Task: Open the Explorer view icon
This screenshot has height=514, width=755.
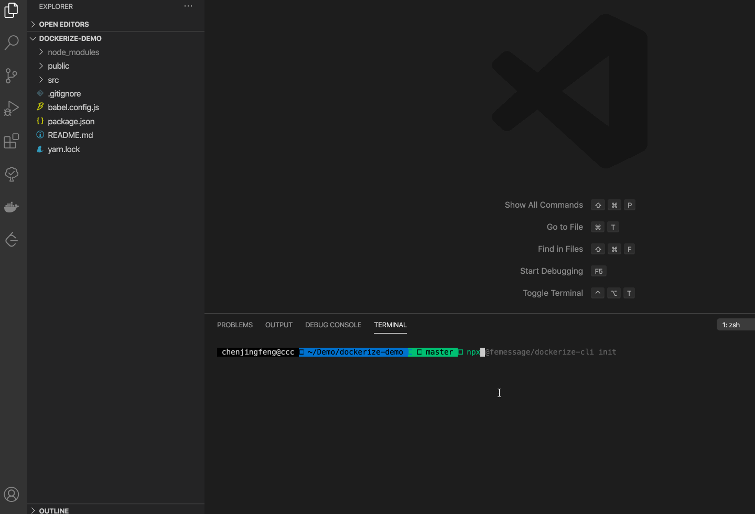Action: click(x=12, y=10)
